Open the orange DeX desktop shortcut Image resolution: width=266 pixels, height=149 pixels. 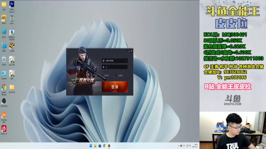pos(4,115)
